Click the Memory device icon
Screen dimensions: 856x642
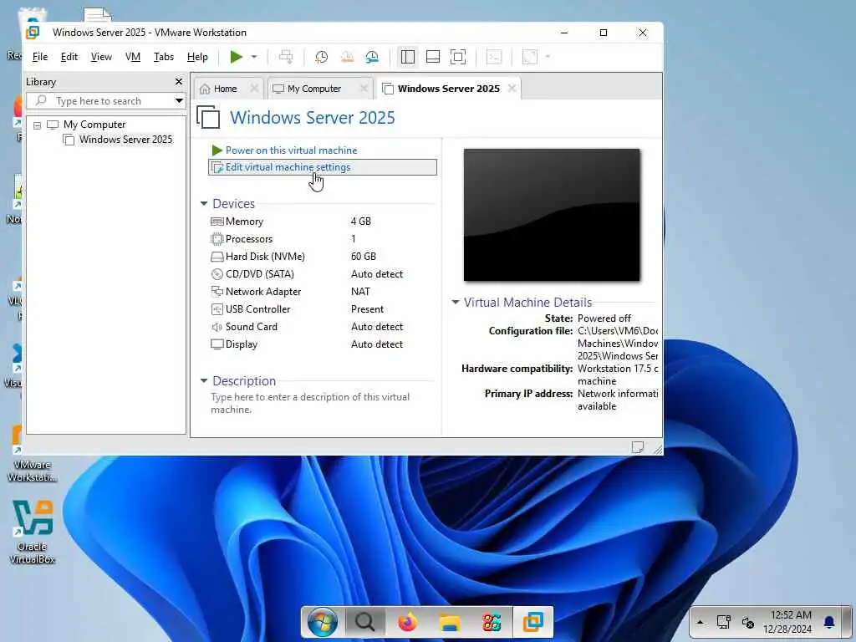pos(217,222)
